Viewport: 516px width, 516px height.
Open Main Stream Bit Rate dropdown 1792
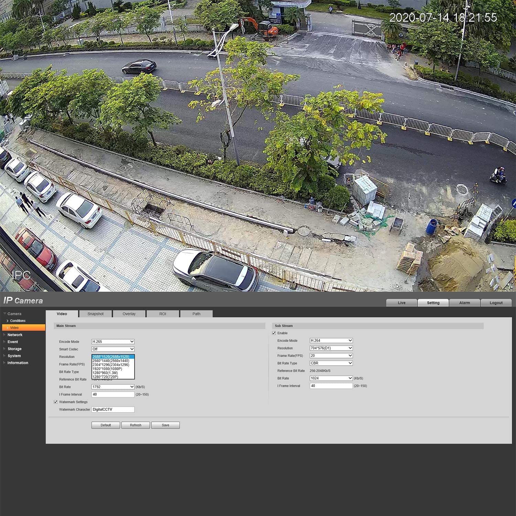tap(113, 387)
